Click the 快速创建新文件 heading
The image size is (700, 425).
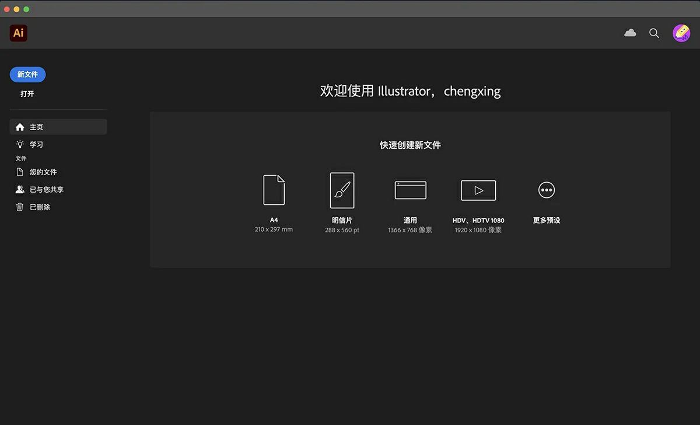tap(410, 145)
